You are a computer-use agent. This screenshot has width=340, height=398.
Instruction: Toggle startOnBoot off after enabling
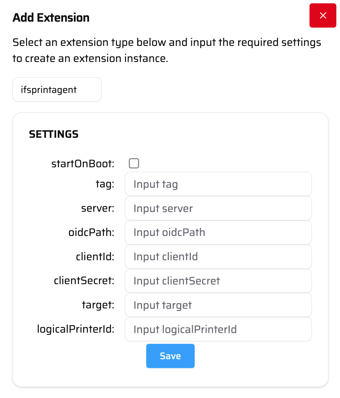(134, 163)
